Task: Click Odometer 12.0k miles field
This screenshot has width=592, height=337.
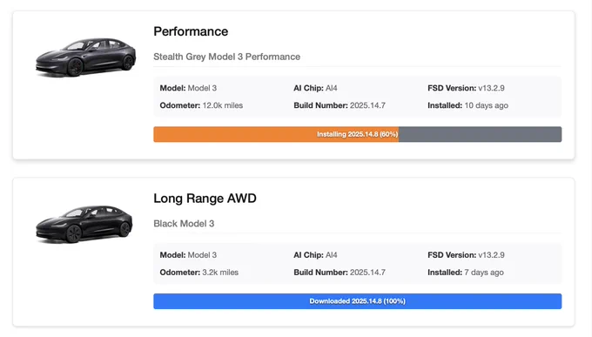Action: pos(201,105)
